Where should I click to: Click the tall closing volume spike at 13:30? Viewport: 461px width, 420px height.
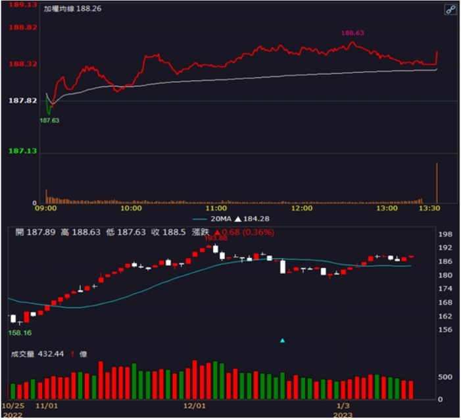pyautogui.click(x=437, y=183)
